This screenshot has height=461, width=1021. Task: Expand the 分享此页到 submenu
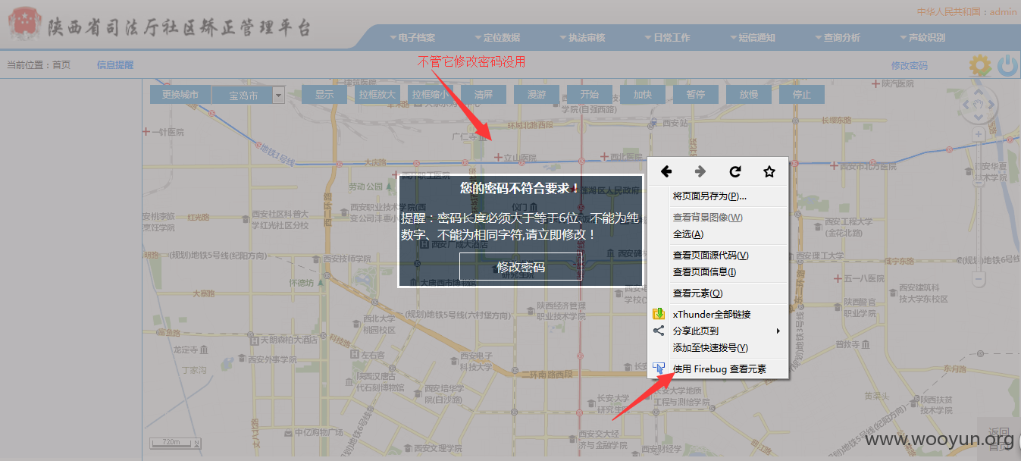pos(718,331)
